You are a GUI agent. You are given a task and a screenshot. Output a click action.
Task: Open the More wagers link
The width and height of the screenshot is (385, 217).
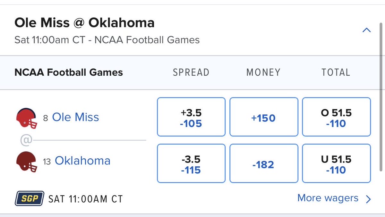(328, 198)
